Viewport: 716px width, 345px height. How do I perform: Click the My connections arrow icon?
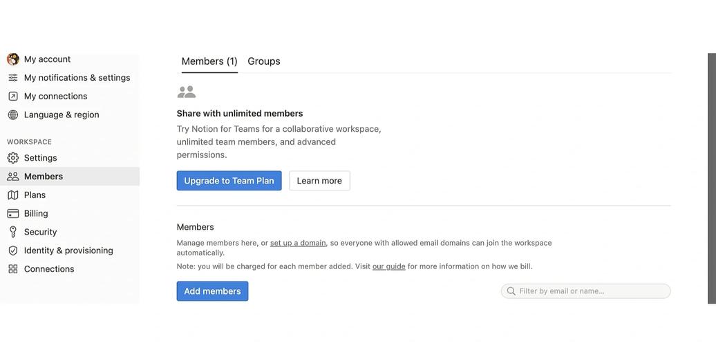pyautogui.click(x=12, y=97)
